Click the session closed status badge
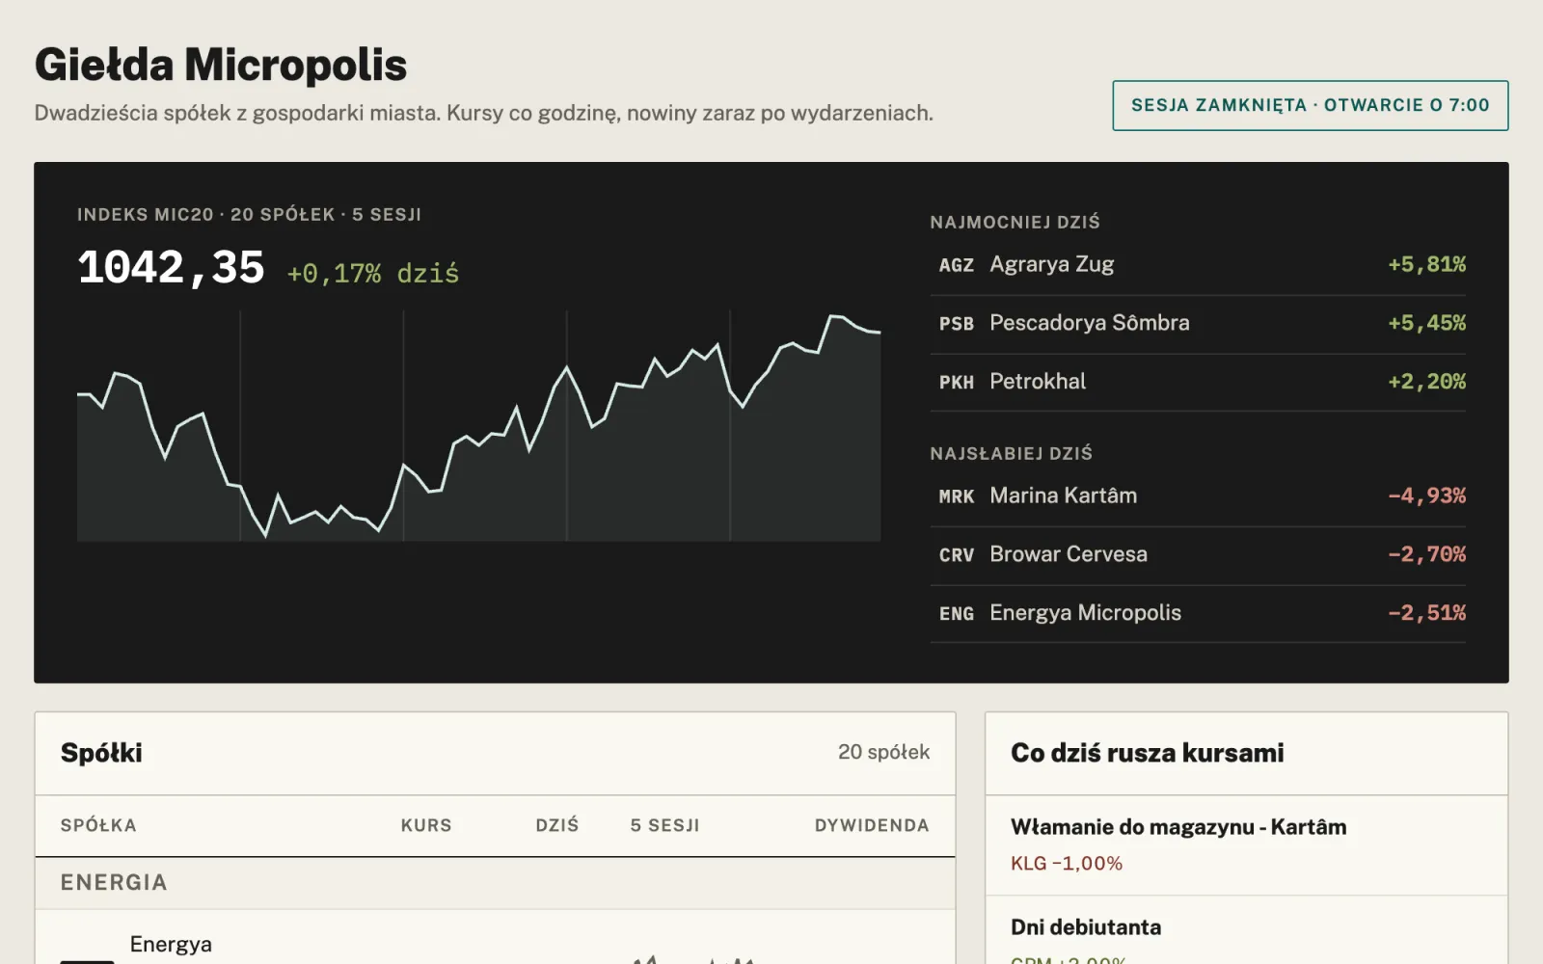 click(1310, 105)
